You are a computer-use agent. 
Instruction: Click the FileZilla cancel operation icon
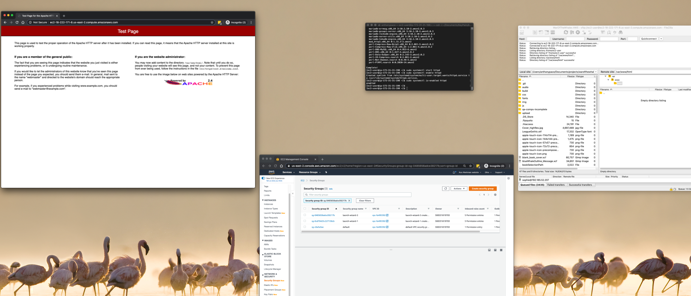[x=578, y=33]
